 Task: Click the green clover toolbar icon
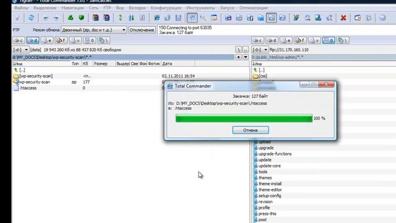coord(71,18)
